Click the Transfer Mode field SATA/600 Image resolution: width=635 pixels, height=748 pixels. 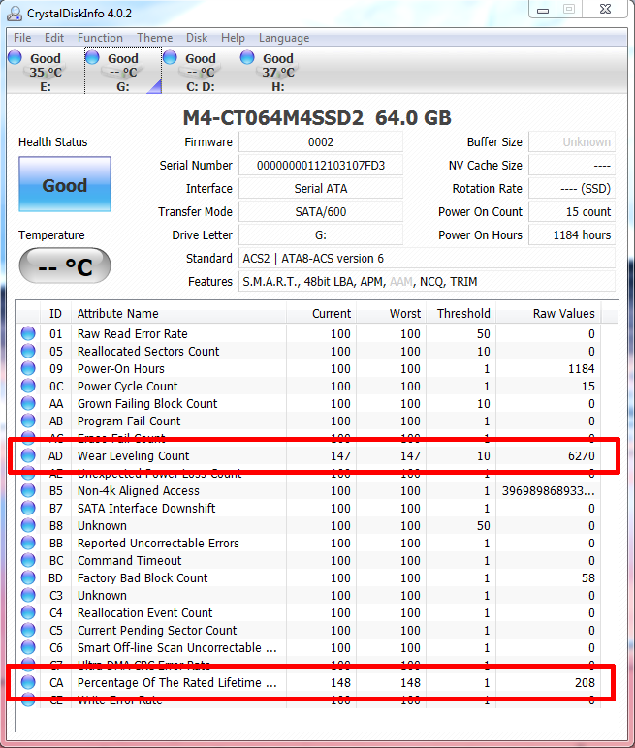pos(321,212)
